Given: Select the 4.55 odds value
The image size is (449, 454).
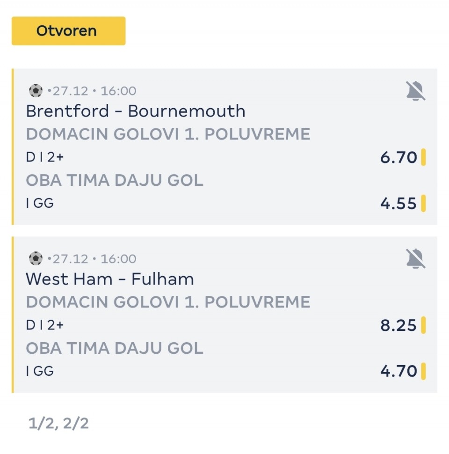Looking at the screenshot, I should click(398, 204).
